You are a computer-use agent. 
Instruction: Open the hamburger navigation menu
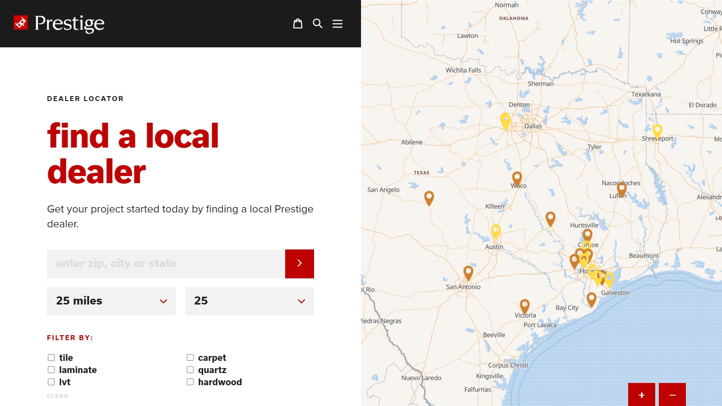[338, 23]
